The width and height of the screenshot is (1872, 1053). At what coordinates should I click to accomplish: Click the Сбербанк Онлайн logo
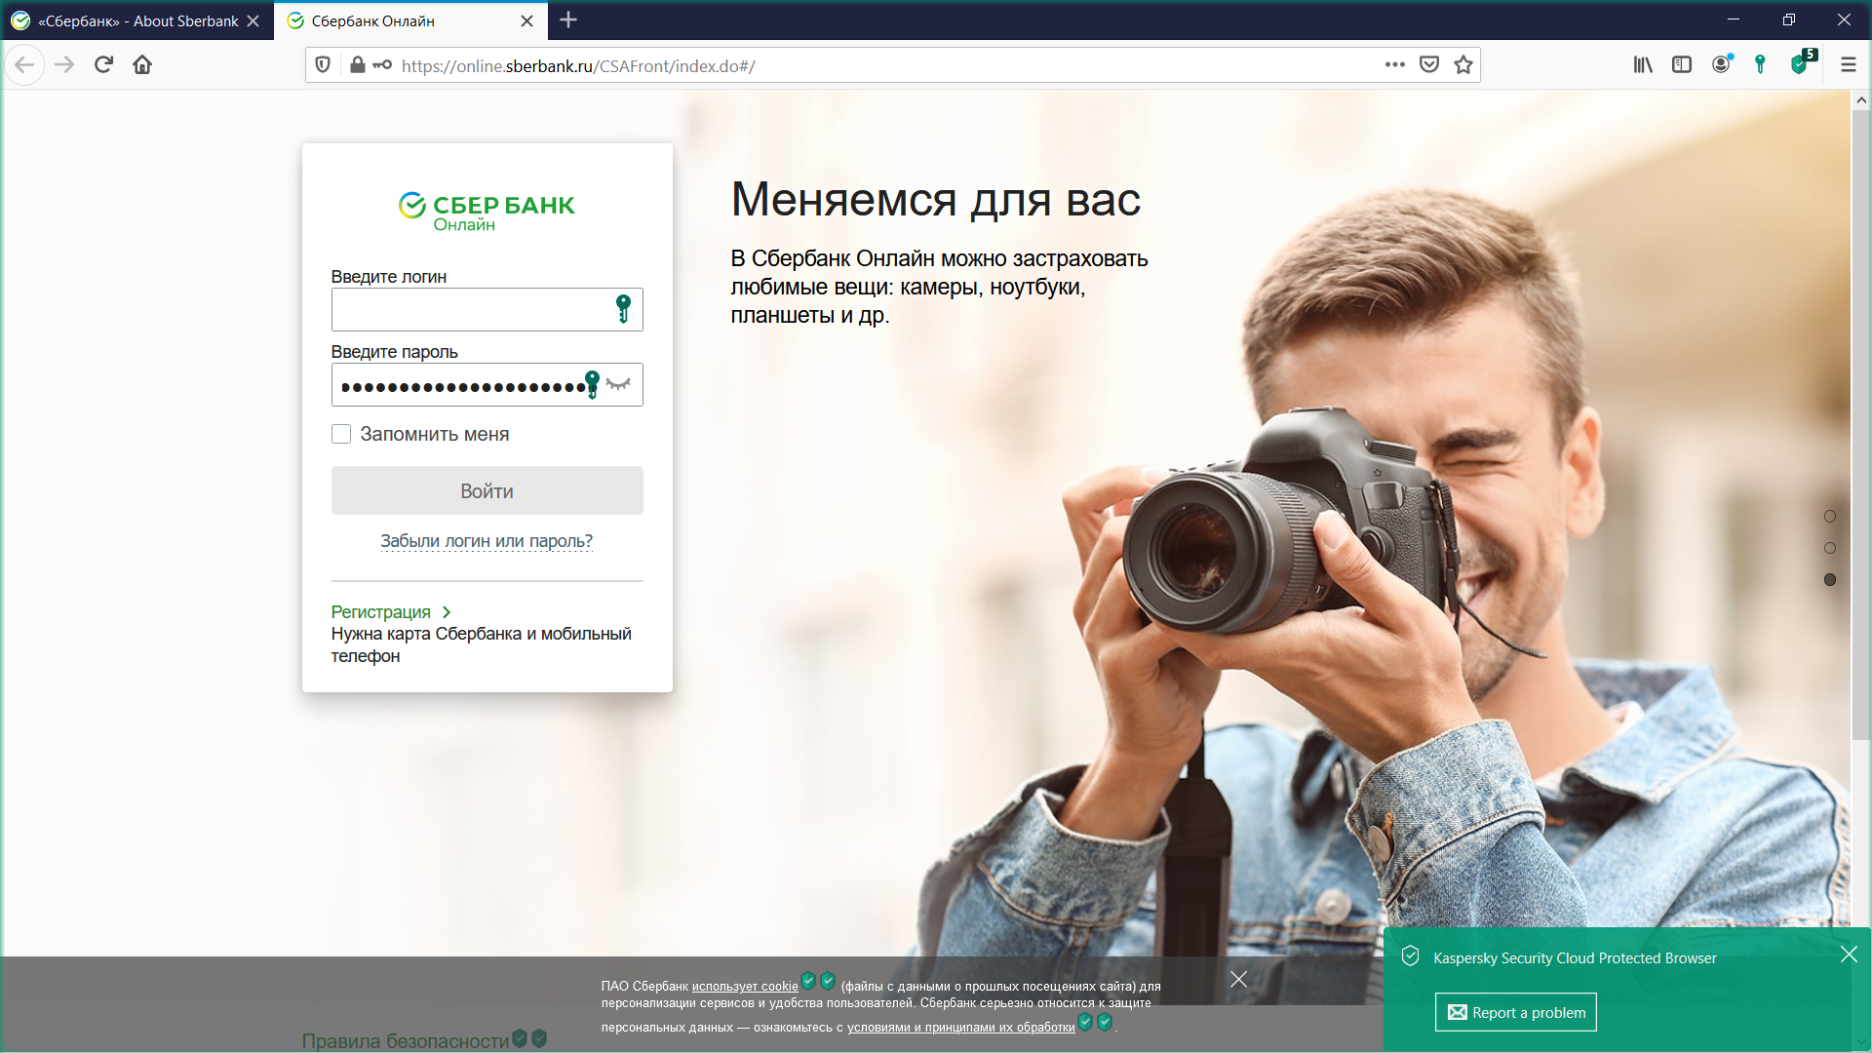click(487, 212)
